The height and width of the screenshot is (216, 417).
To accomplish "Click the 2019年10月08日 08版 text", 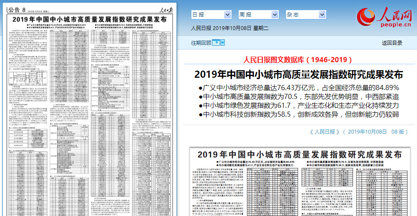I will click(x=376, y=132).
